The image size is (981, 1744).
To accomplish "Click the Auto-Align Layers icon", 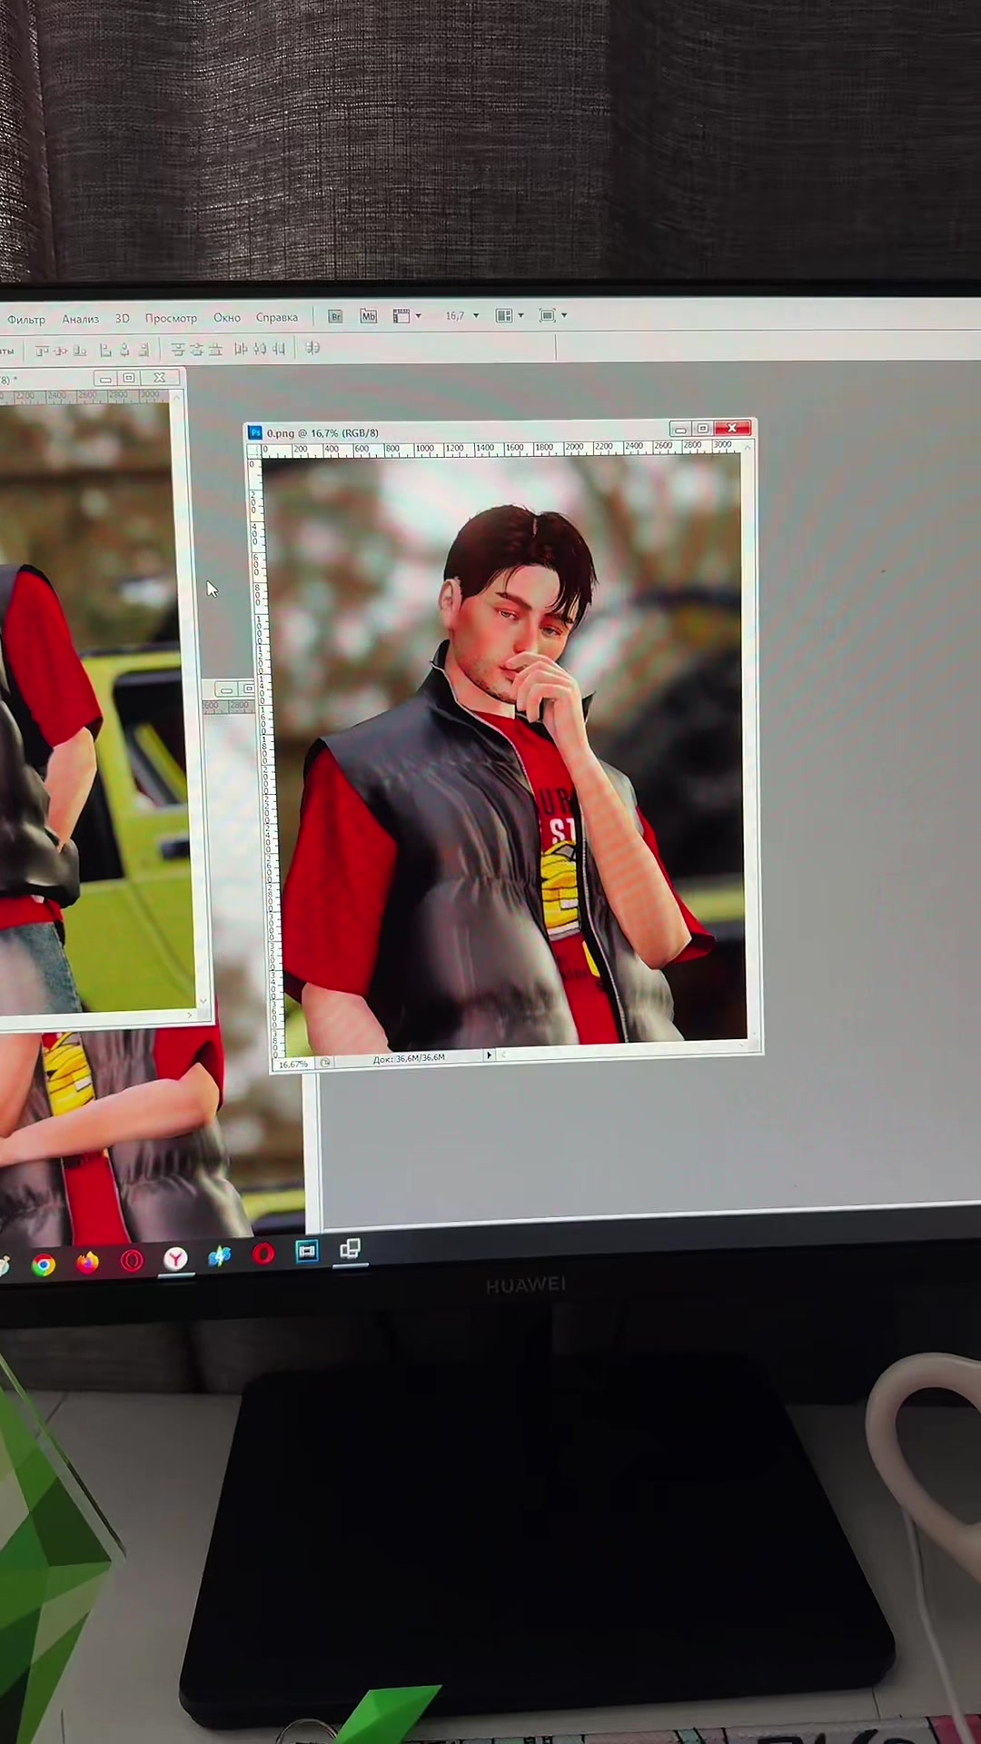I will [312, 348].
